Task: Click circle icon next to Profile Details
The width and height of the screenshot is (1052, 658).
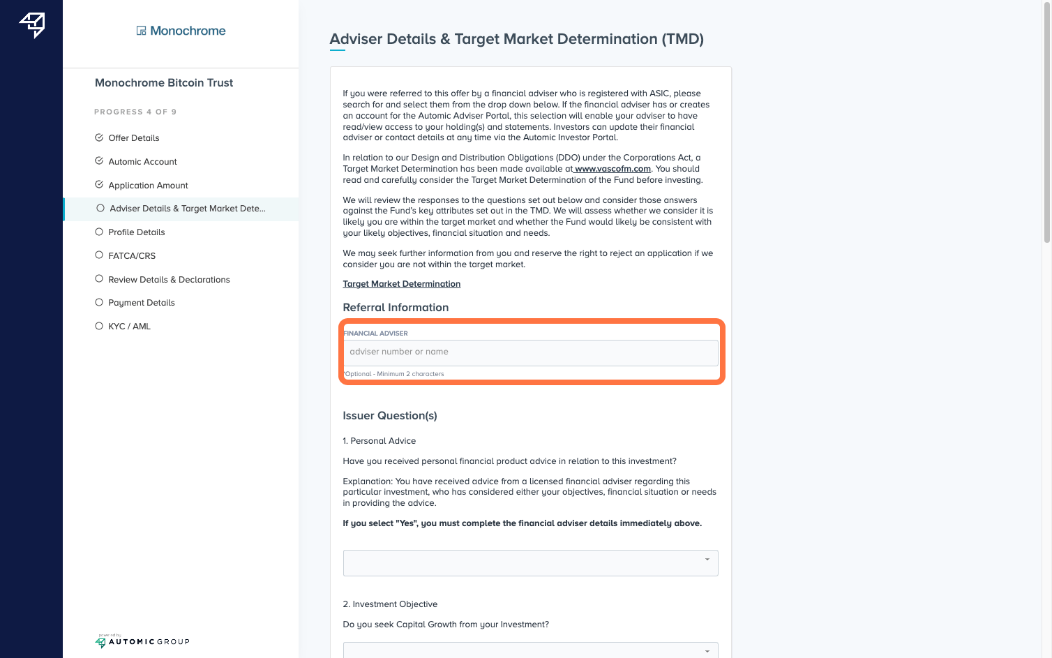Action: (x=99, y=232)
